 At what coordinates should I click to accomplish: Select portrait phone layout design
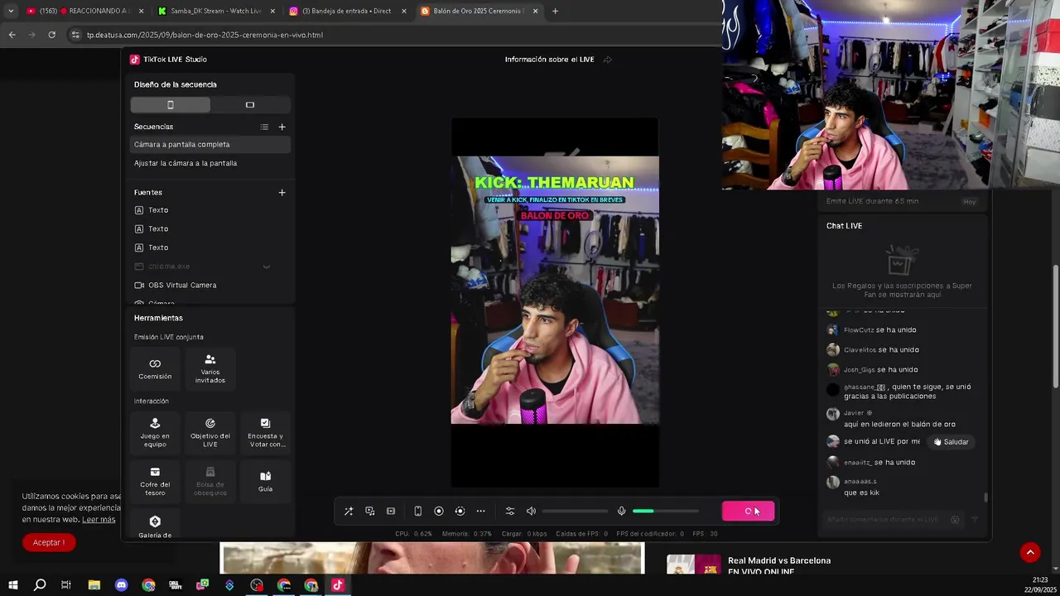(x=170, y=105)
